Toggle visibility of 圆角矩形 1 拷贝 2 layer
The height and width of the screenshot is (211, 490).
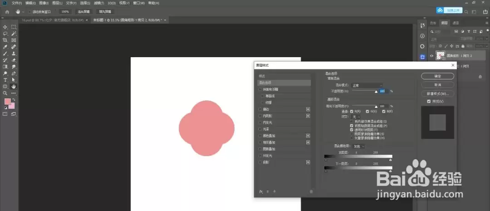coord(431,56)
